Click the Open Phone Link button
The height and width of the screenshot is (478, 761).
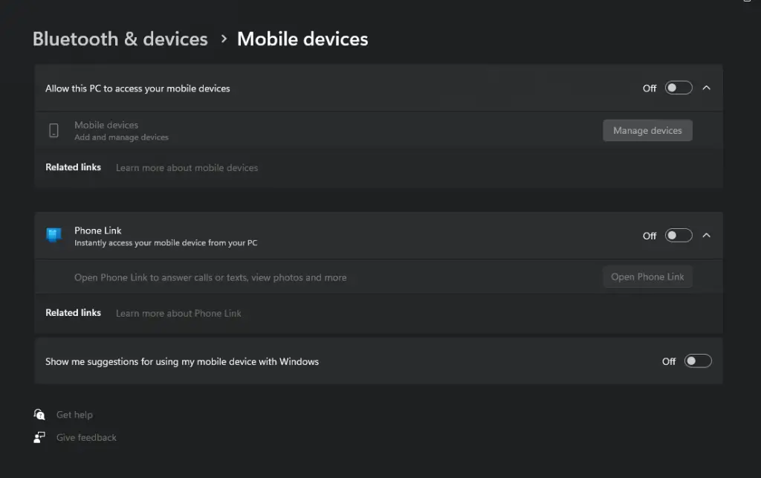coord(647,277)
